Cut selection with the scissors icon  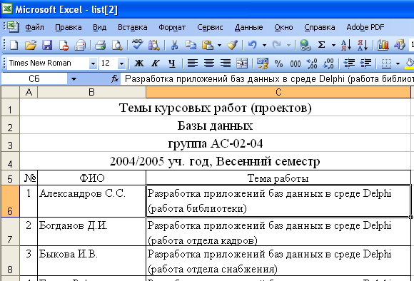coord(174,45)
